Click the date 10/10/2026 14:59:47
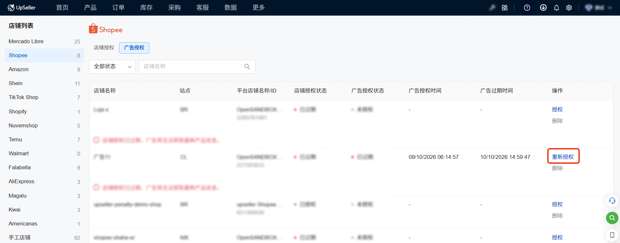The height and width of the screenshot is (243, 620). click(x=505, y=157)
